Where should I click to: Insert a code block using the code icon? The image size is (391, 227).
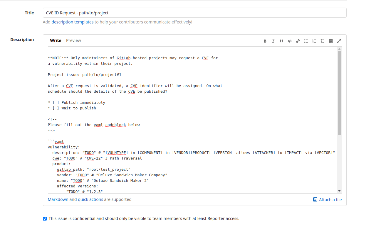[x=289, y=41]
